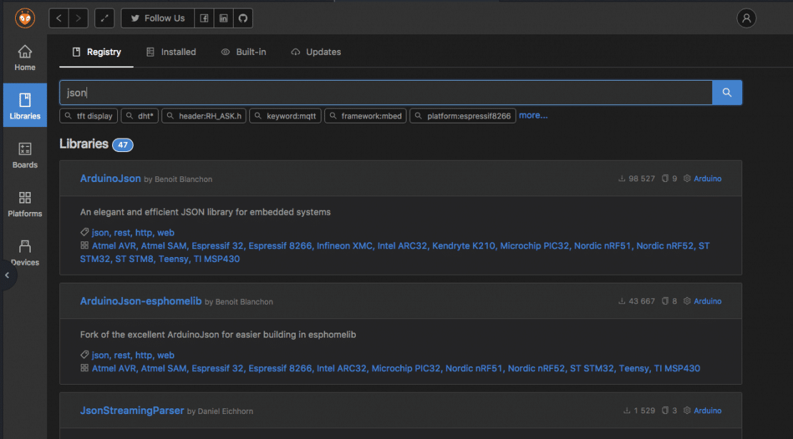This screenshot has height=439, width=793.
Task: Click the download count 43 667
Action: coord(637,301)
